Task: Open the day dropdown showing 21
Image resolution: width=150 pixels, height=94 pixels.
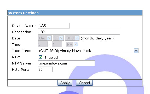Action: [x=58, y=38]
